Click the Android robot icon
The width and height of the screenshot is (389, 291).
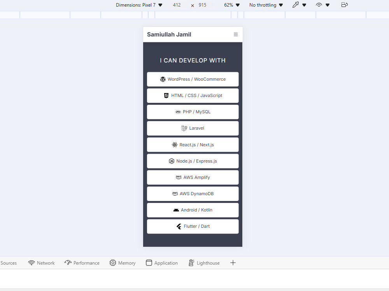pos(176,210)
